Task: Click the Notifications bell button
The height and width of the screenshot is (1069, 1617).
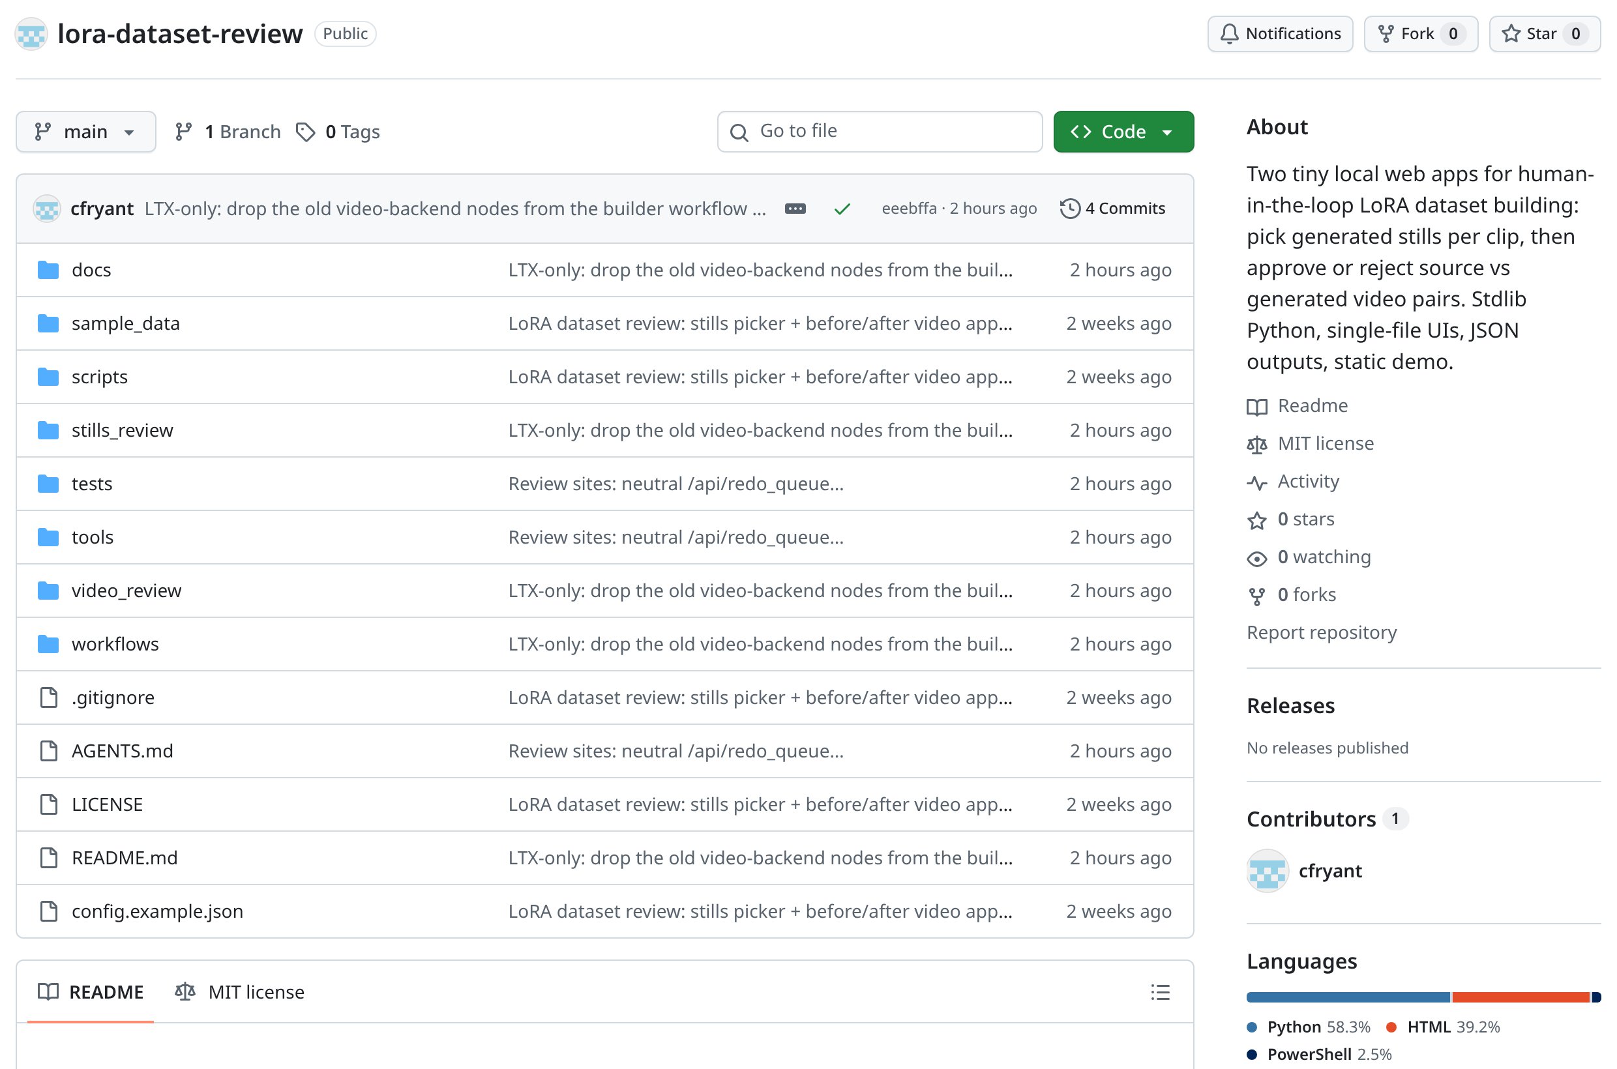Action: tap(1279, 33)
